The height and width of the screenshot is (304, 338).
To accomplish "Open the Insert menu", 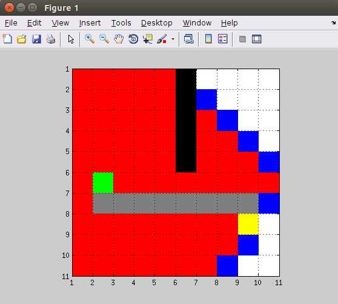I will point(90,23).
